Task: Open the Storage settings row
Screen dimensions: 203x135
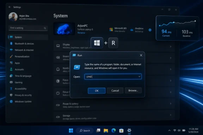Action: 114,116
